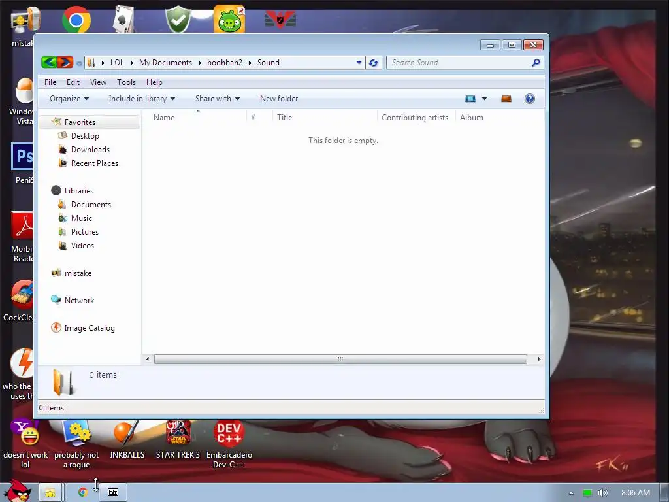The width and height of the screenshot is (669, 502).
Task: Click taskbar Explorer folder button
Action: tap(50, 493)
